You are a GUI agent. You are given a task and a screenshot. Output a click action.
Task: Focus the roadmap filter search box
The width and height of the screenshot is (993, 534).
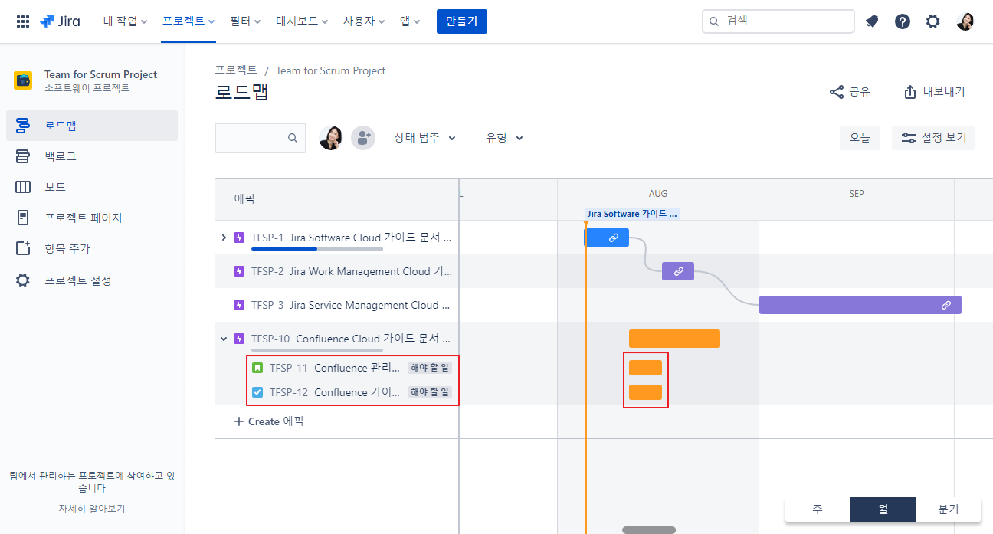coord(261,138)
